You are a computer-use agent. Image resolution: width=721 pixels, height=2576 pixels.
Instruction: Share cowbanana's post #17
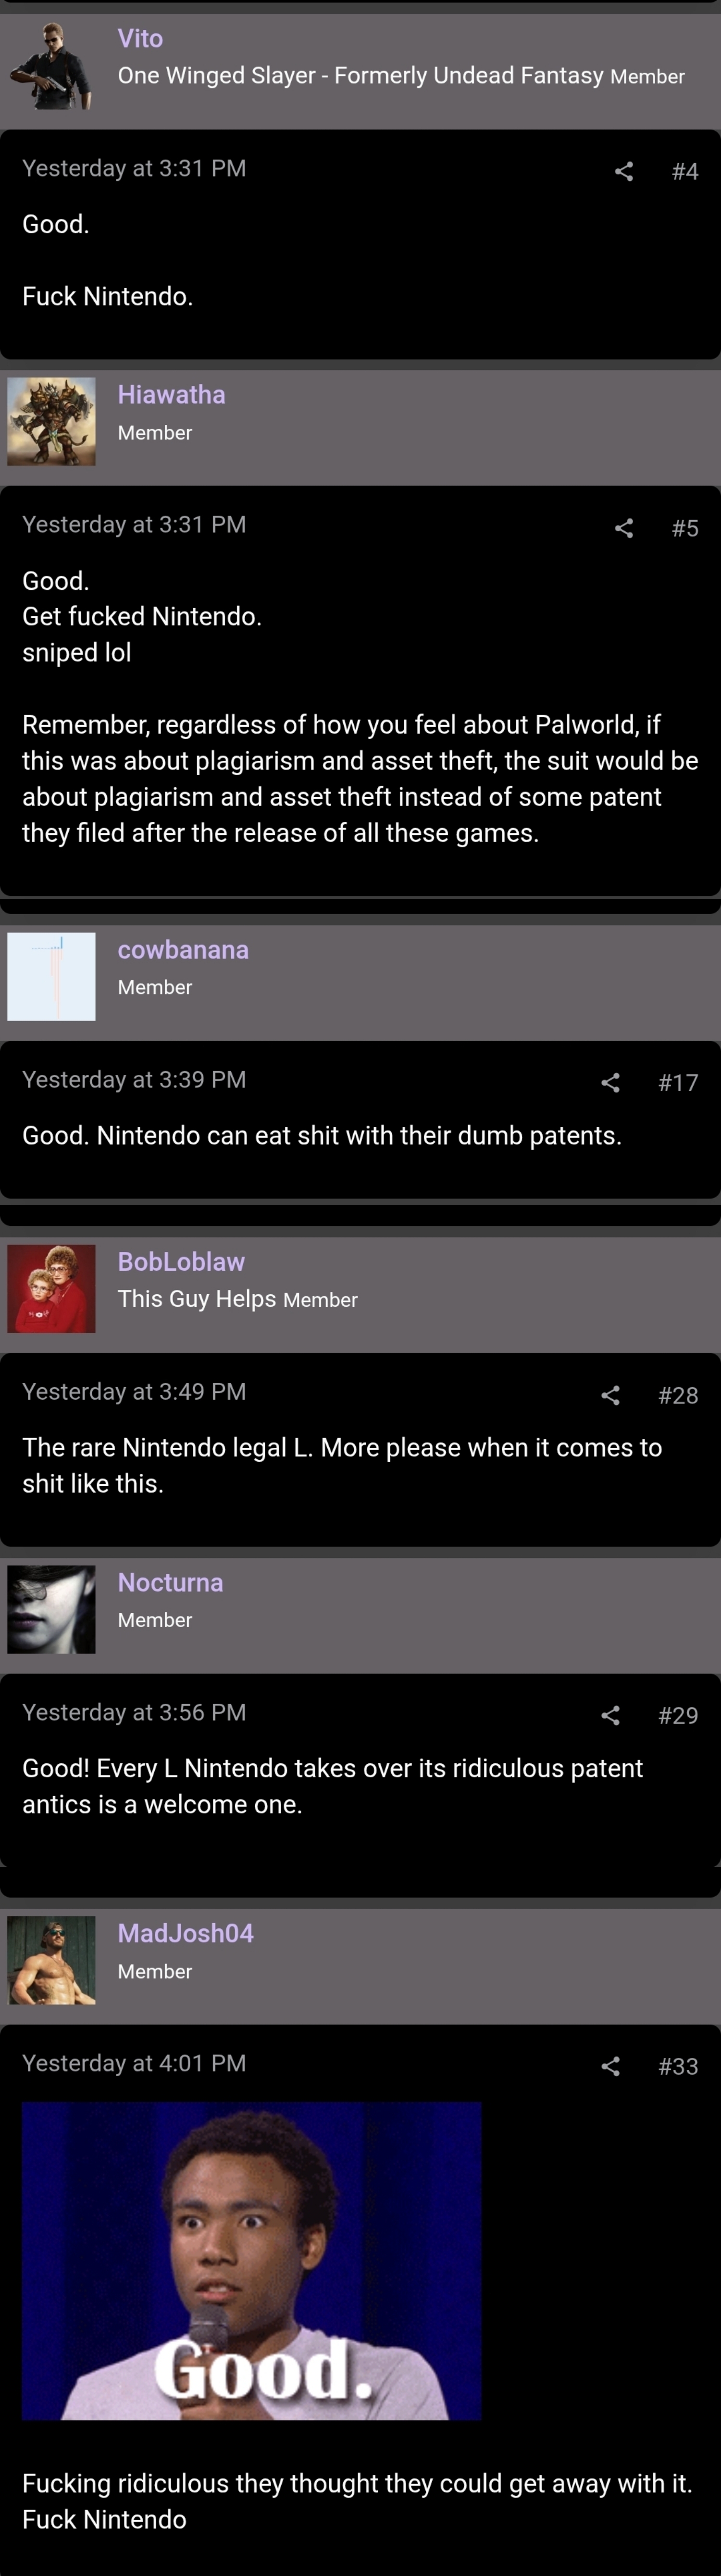(x=610, y=1083)
